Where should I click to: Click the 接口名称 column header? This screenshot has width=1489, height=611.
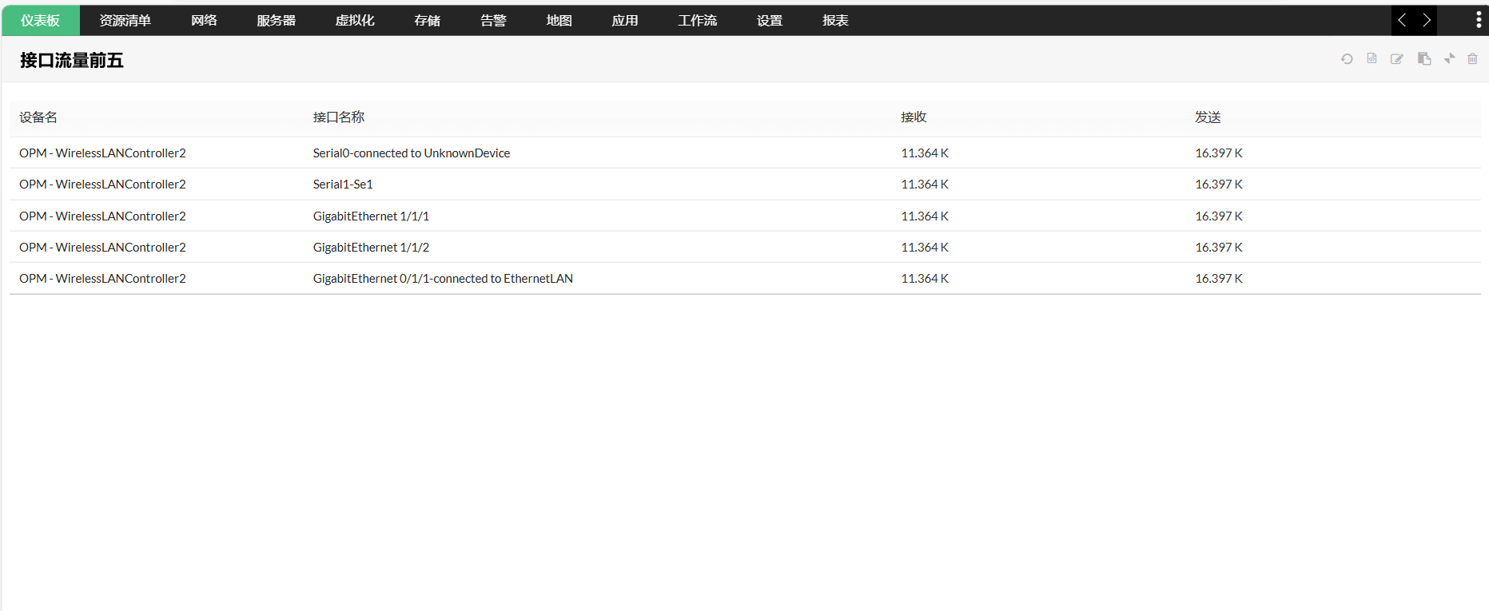click(339, 117)
